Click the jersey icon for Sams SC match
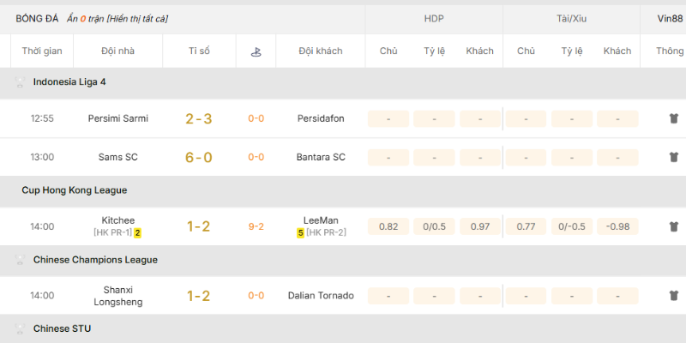This screenshot has width=686, height=343. (674, 157)
